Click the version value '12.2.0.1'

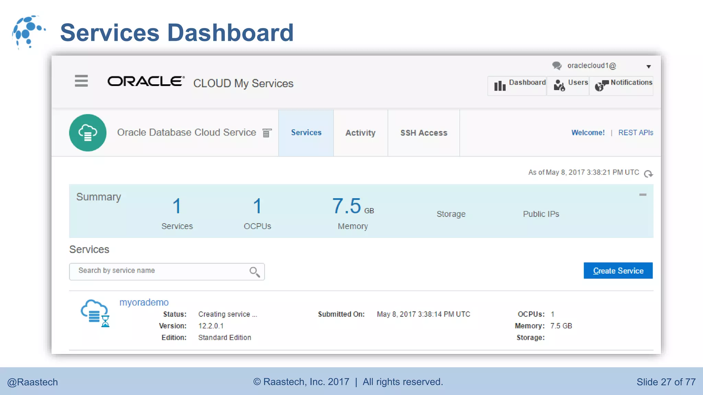211,326
